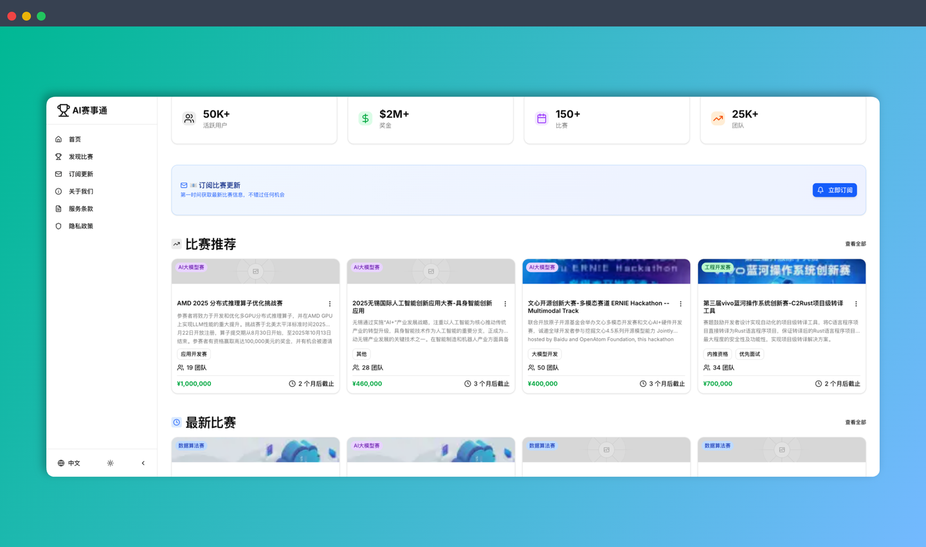Image resolution: width=926 pixels, height=547 pixels.
Task: Click the shield icon for 隐私政策
Action: click(59, 226)
